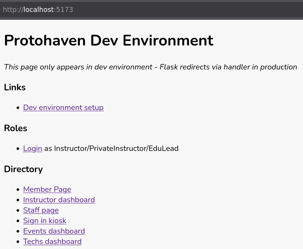Open the Events dashboard link
Viewport: 303px width, 249px height.
[x=54, y=231]
